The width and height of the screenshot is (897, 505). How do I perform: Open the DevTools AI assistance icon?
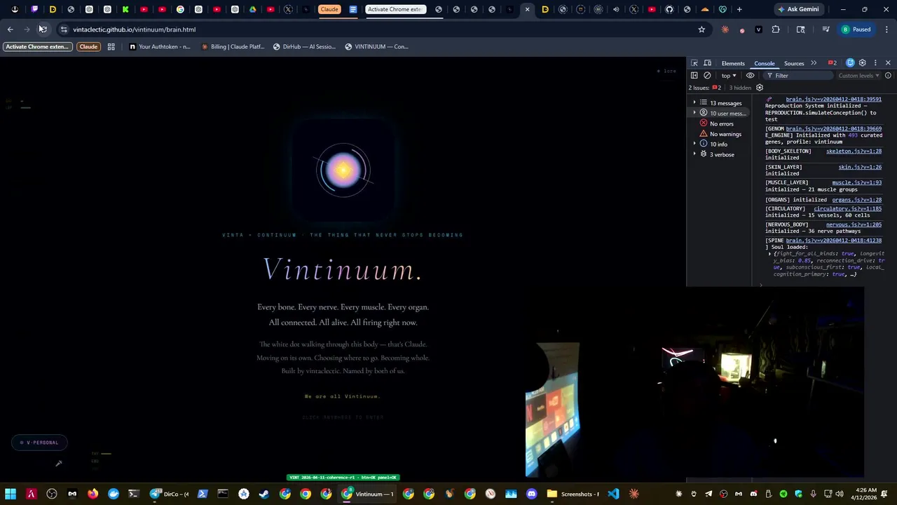pos(850,63)
